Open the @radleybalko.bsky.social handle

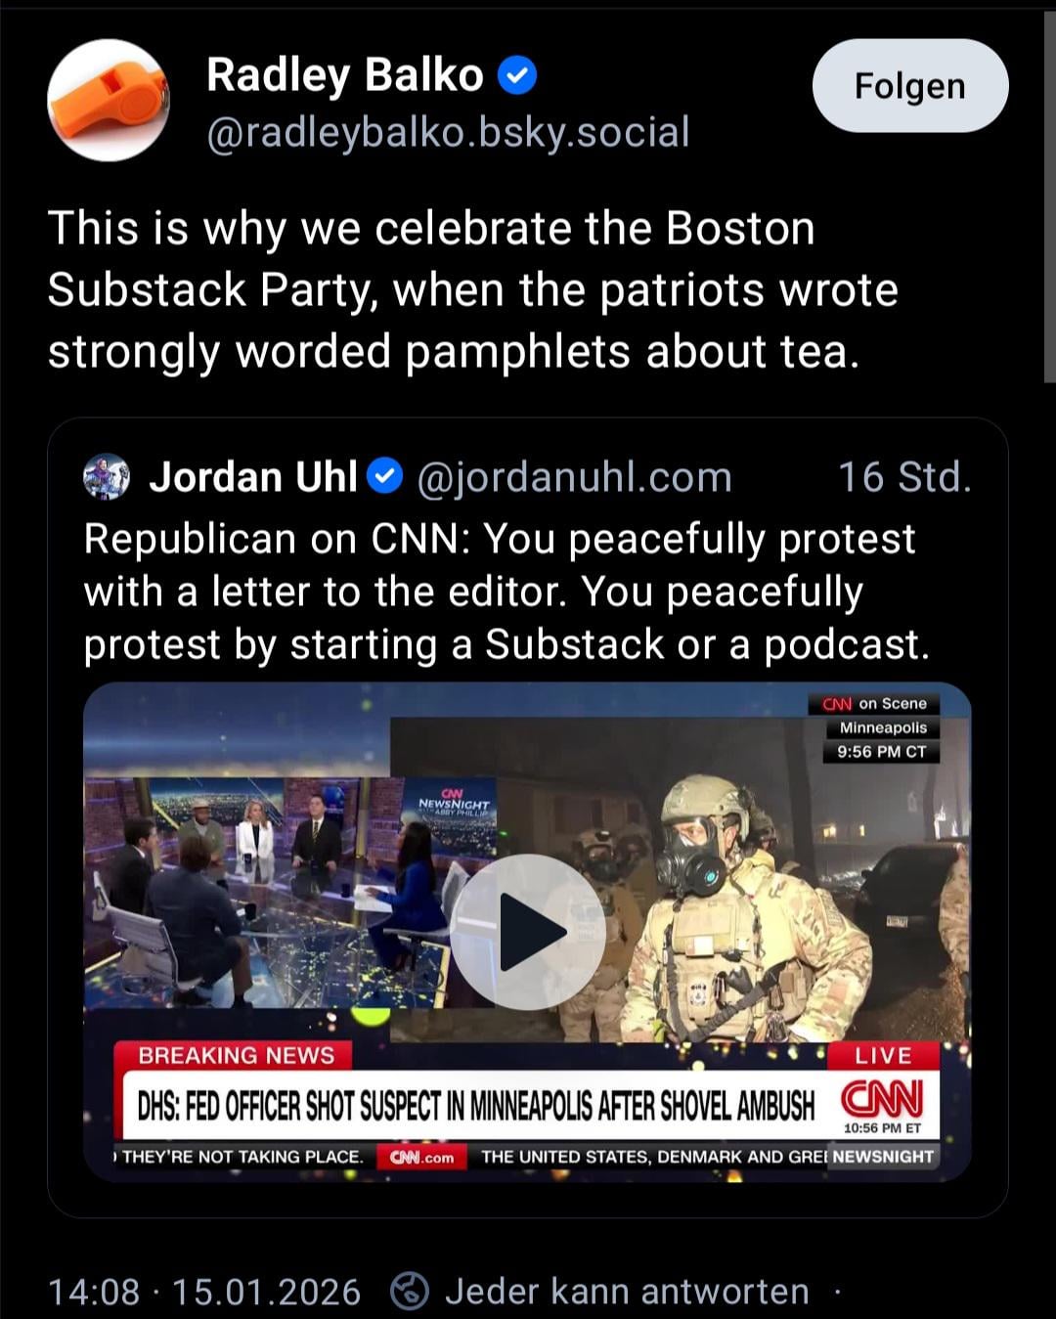[448, 132]
